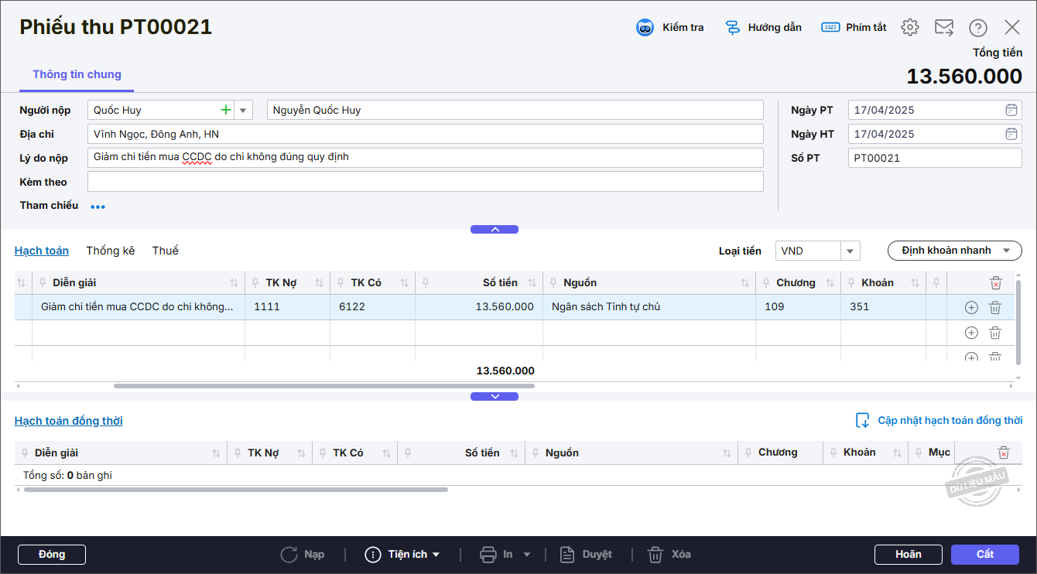The image size is (1037, 574).
Task: Click green plus to add Người nộp
Action: 226,110
